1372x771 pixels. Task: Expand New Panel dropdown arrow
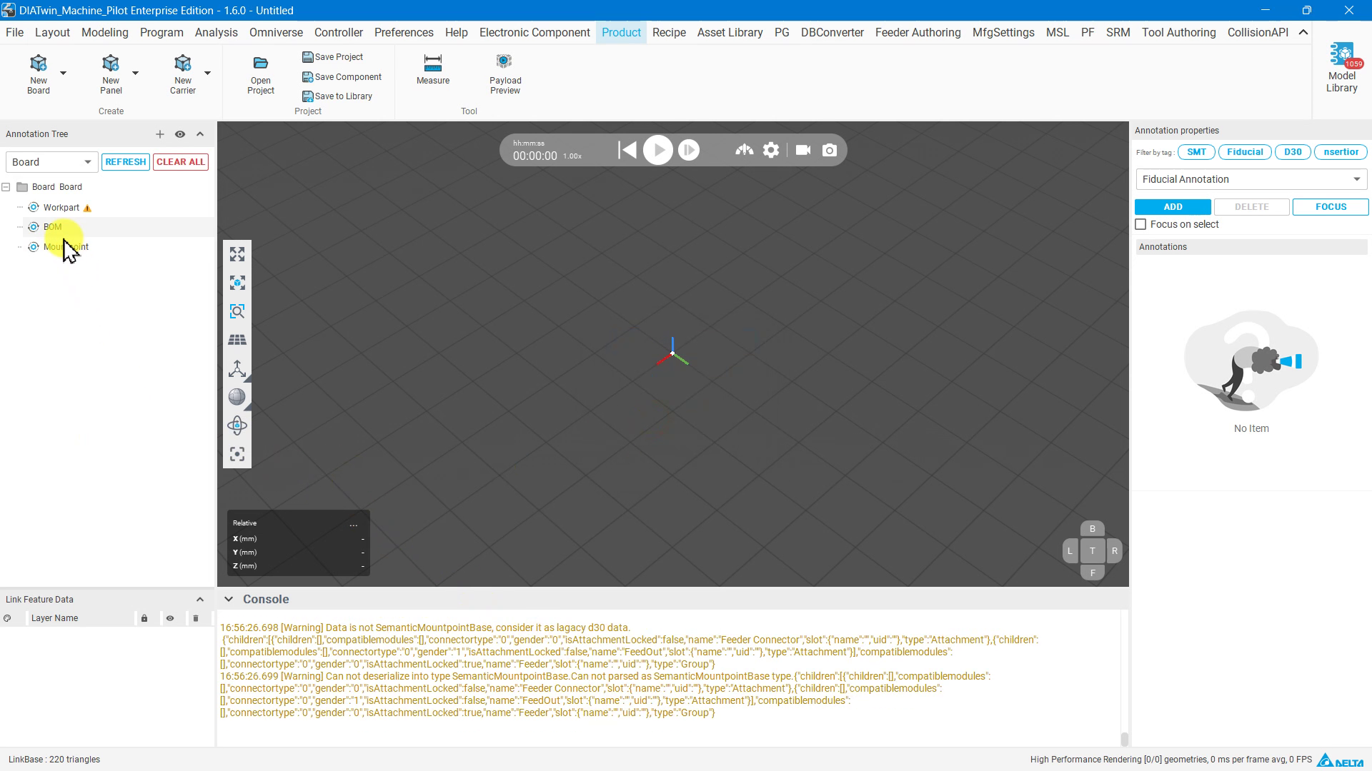click(135, 74)
